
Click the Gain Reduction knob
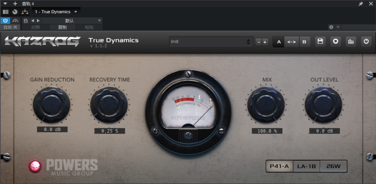click(x=51, y=105)
